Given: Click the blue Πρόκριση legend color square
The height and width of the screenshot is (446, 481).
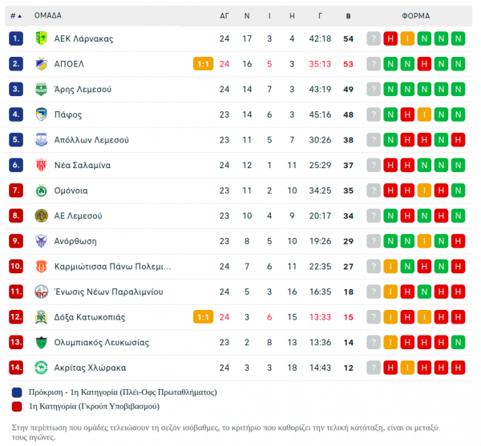Looking at the screenshot, I should click(x=17, y=392).
